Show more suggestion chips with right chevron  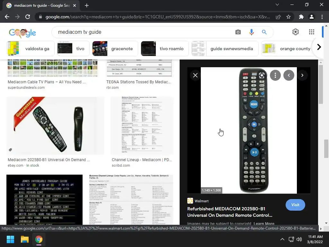click(319, 47)
